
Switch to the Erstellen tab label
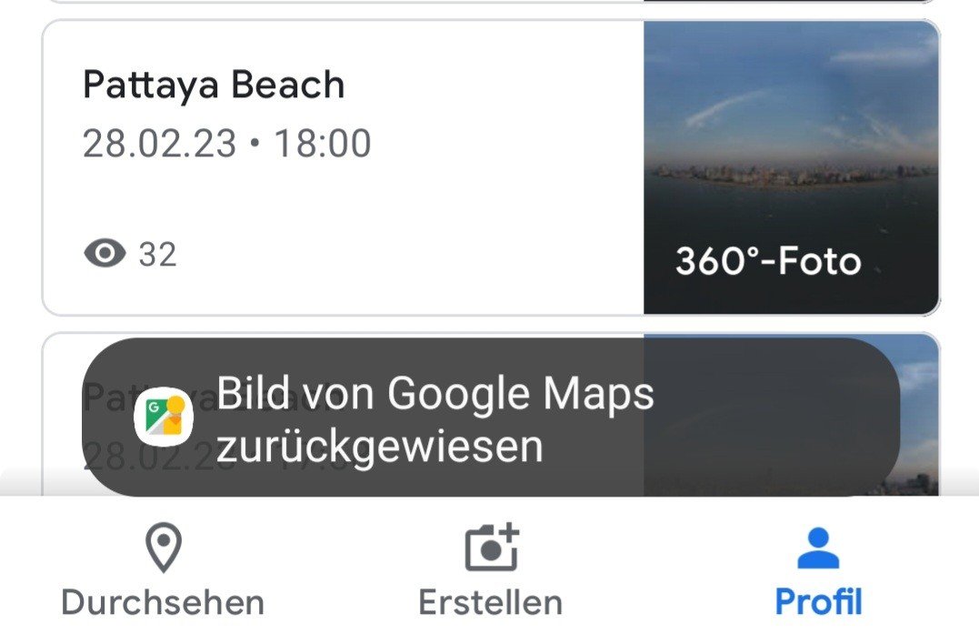click(x=491, y=603)
